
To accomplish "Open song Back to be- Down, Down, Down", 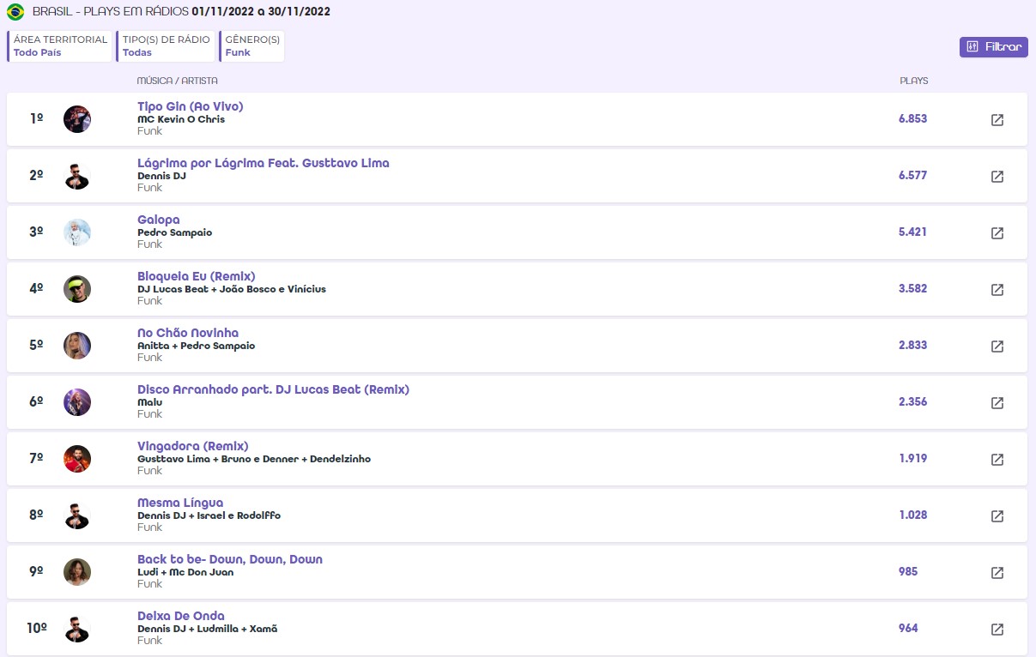I will coord(230,559).
